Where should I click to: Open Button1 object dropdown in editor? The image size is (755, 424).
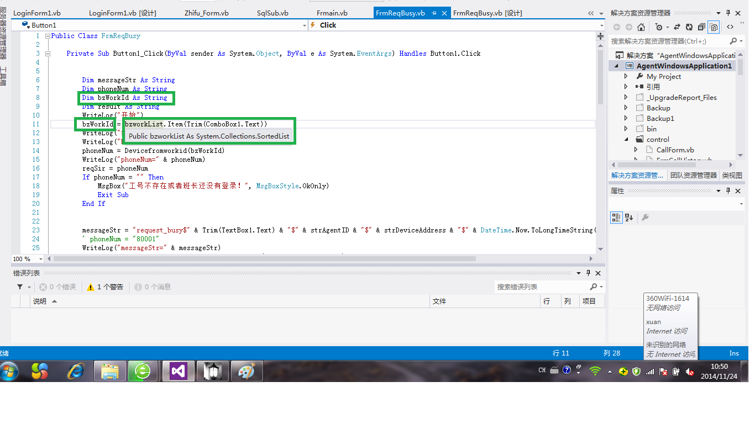pyautogui.click(x=305, y=25)
